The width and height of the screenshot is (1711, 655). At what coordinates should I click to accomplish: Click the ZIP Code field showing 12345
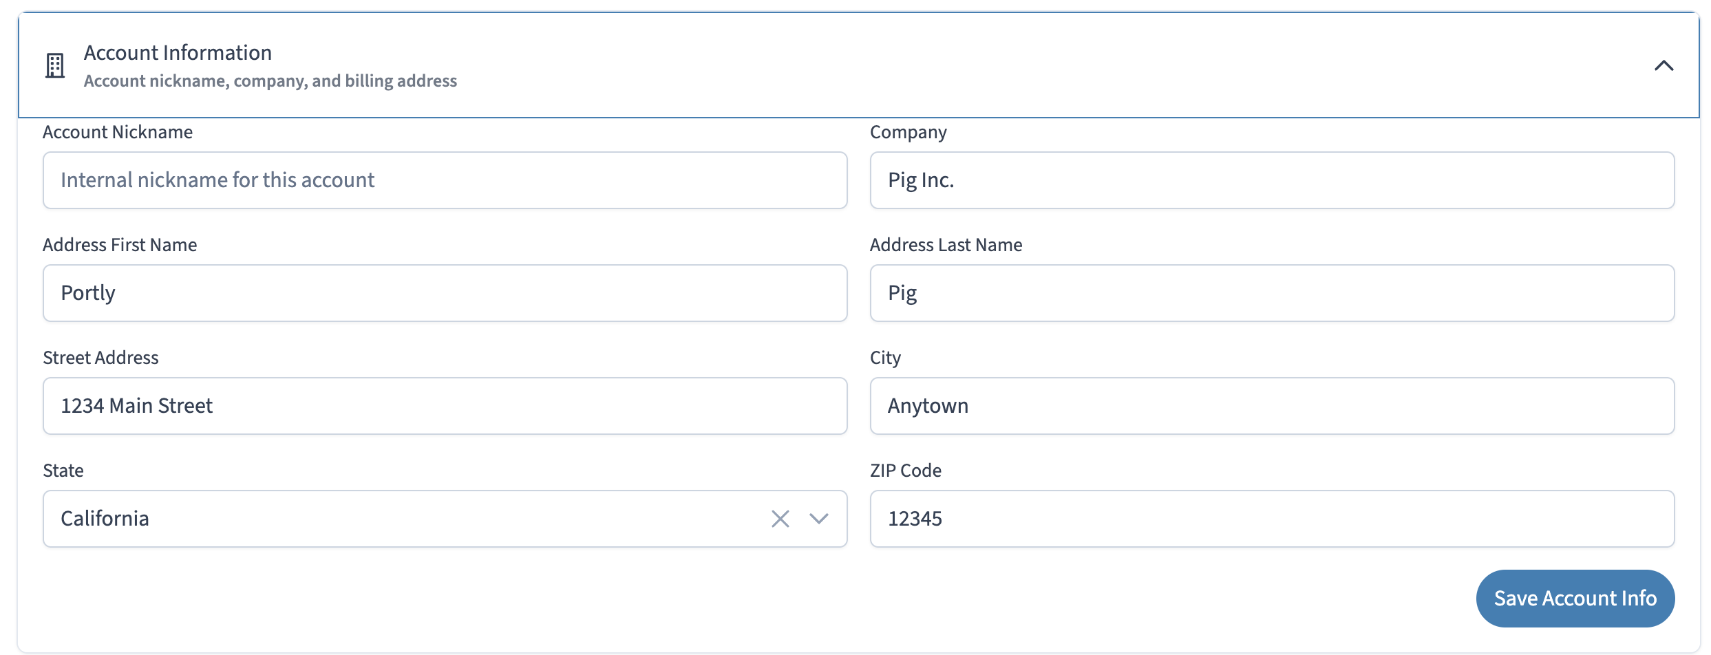1272,519
